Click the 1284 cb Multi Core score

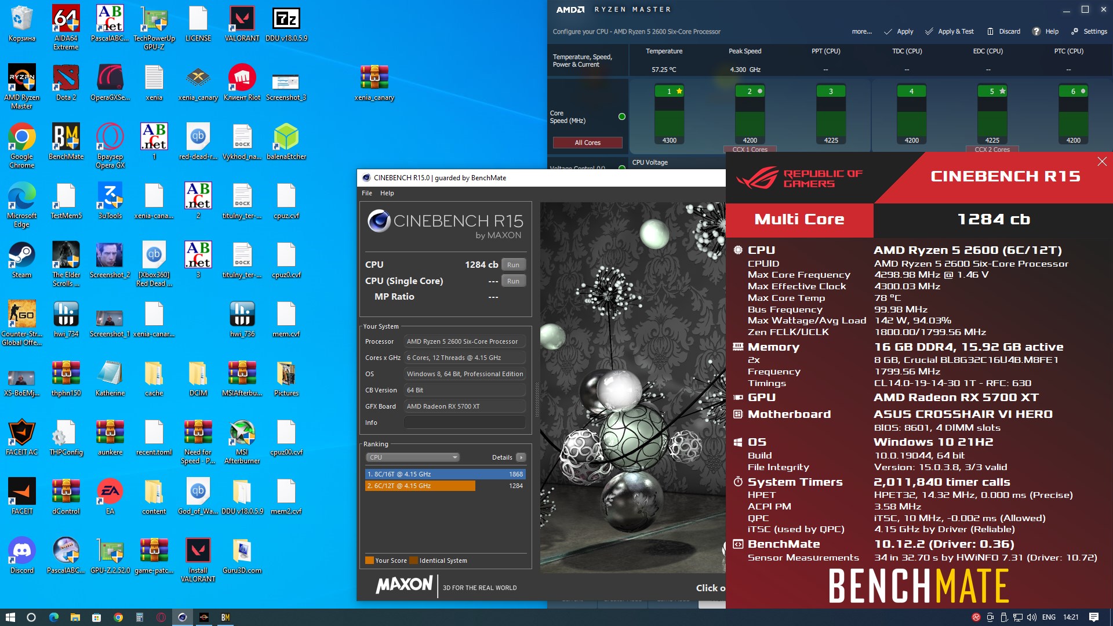pos(994,220)
